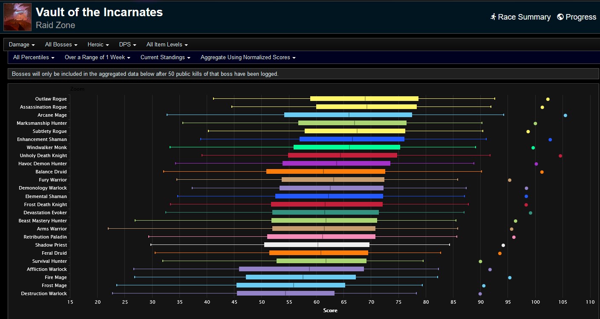The width and height of the screenshot is (600, 319).
Task: Open the Aggregate Using Normalized Scores dropdown
Action: (x=248, y=57)
